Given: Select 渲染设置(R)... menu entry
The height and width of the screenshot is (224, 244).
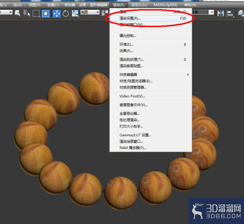Looking at the screenshot, I should click(x=150, y=19).
